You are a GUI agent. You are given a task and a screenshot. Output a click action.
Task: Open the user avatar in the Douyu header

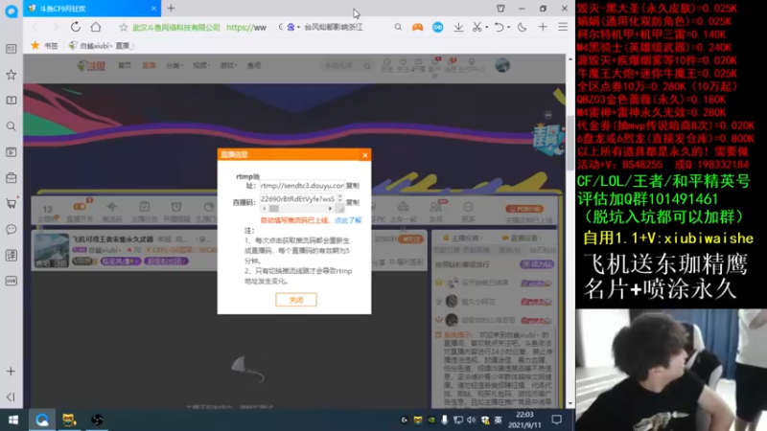(x=502, y=65)
